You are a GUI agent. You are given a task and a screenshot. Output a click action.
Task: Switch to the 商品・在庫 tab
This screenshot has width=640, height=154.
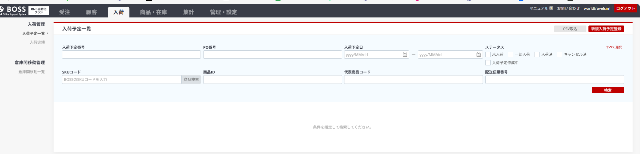pos(153,12)
